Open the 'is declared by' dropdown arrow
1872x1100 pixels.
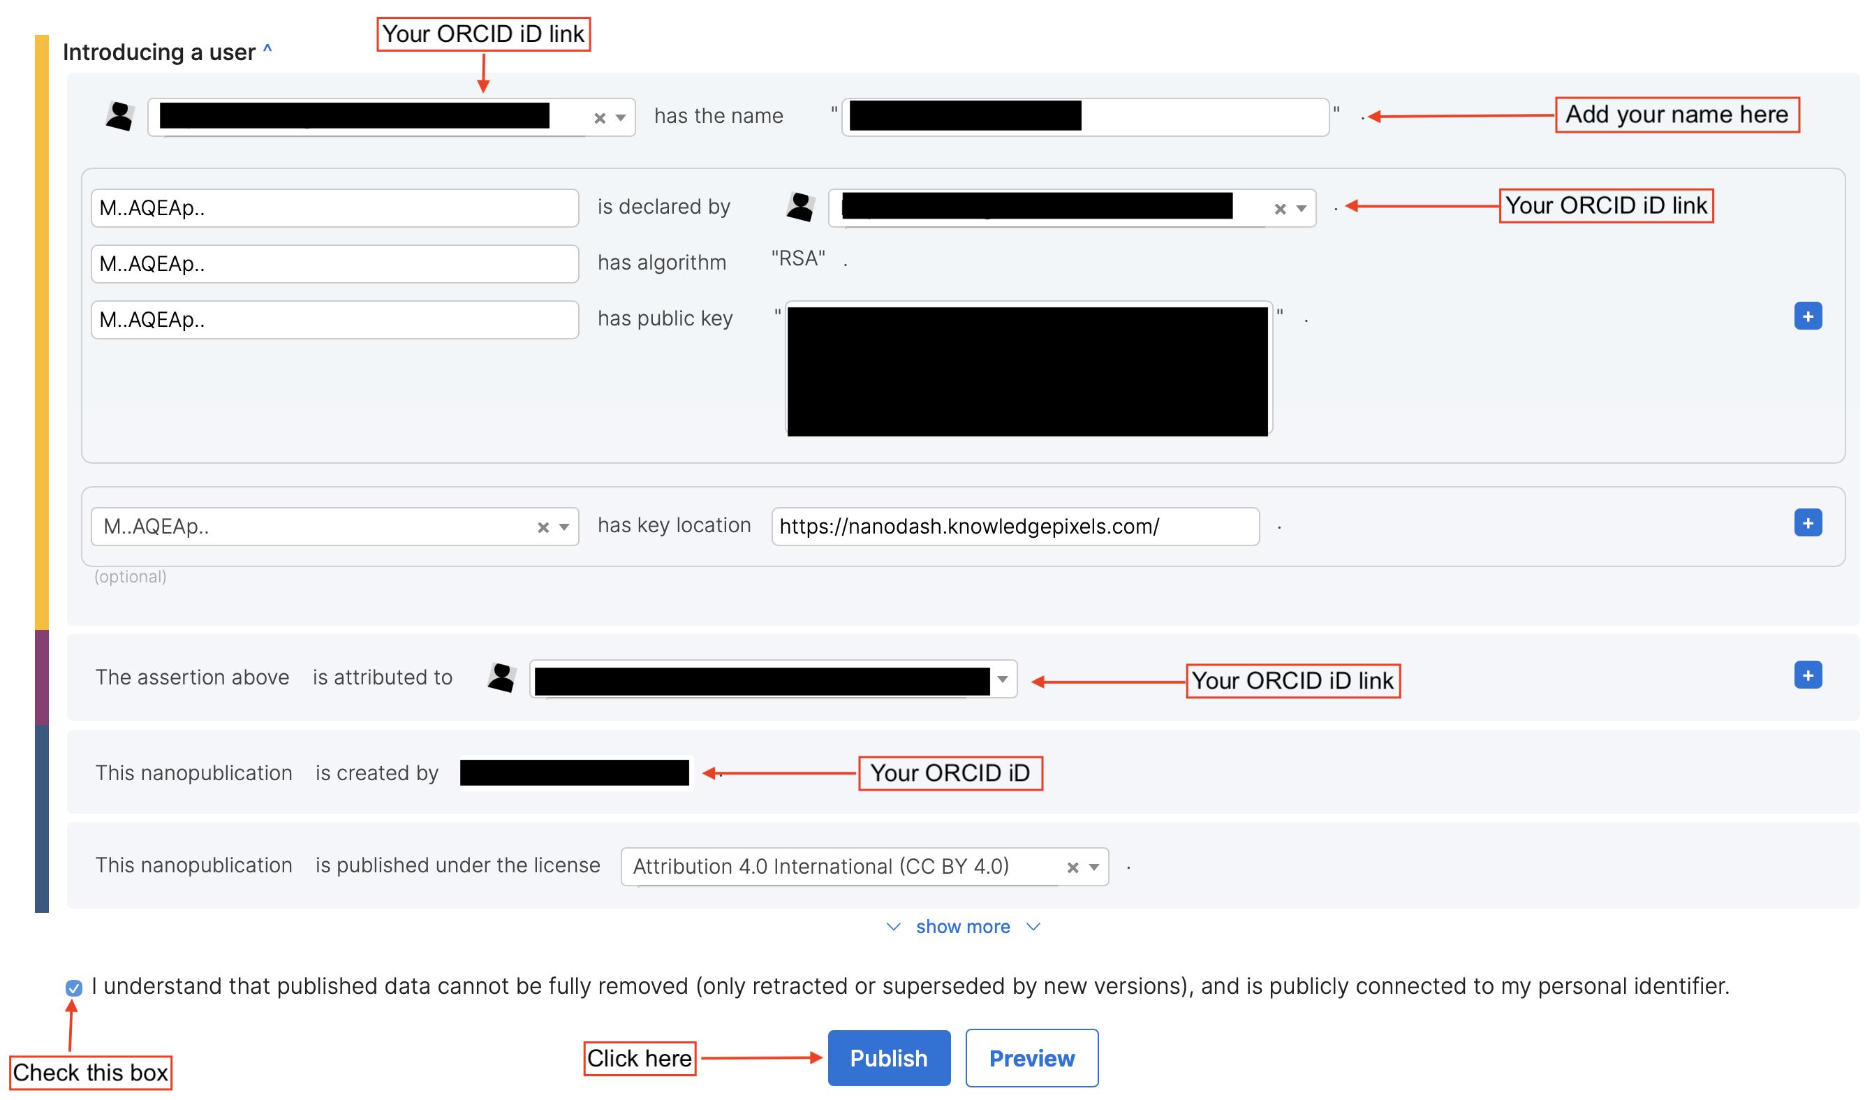click(x=1301, y=210)
